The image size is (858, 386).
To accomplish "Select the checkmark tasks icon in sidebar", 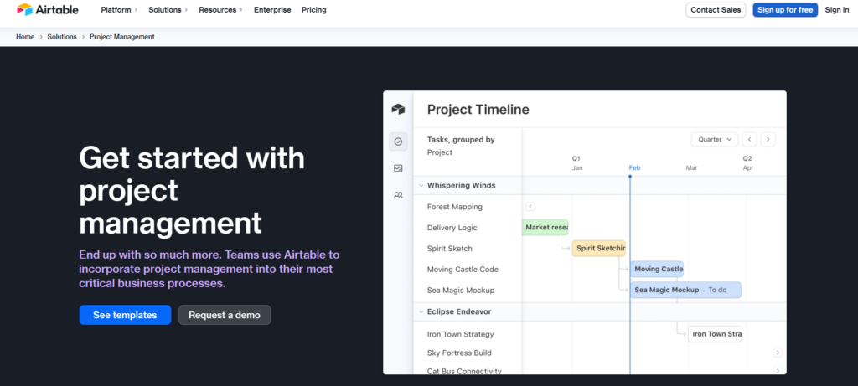I will [398, 142].
